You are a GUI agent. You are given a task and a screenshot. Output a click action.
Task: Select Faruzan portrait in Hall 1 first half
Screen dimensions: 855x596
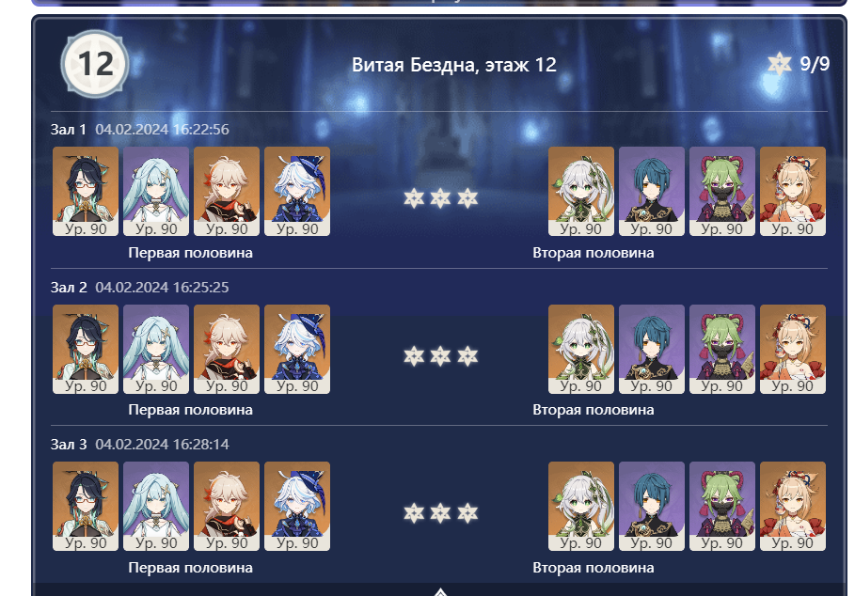point(156,191)
